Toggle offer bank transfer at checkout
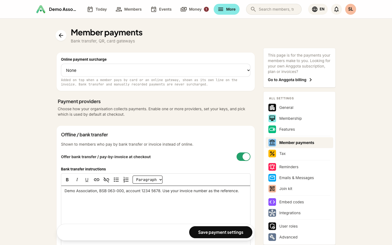392x245 pixels. (243, 157)
